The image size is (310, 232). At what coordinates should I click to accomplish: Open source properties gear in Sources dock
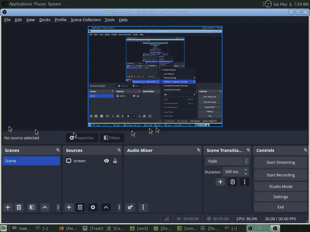point(93,207)
